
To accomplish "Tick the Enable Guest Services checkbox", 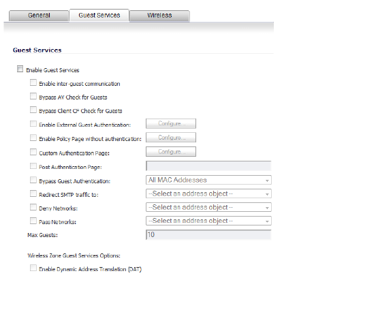I will [x=20, y=69].
